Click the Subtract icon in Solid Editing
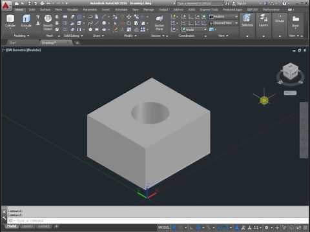The image size is (310, 232). point(65,23)
